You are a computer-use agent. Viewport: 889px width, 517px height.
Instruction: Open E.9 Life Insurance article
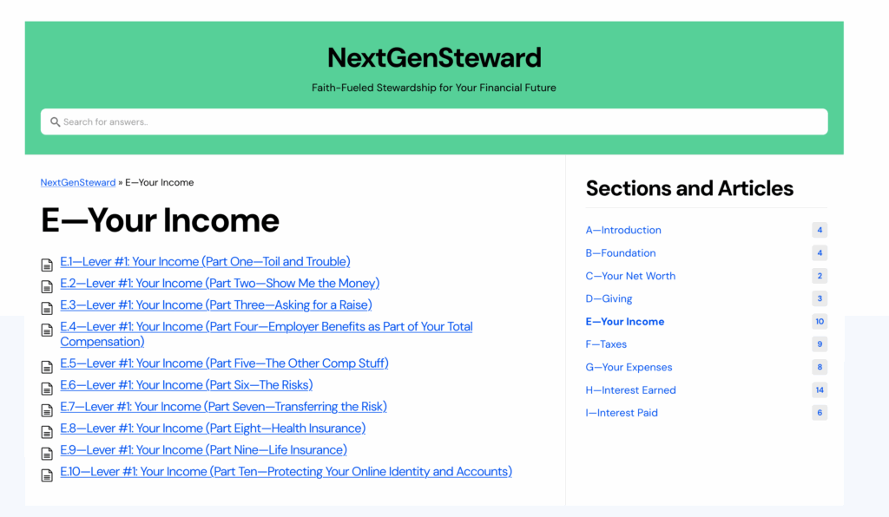point(203,449)
